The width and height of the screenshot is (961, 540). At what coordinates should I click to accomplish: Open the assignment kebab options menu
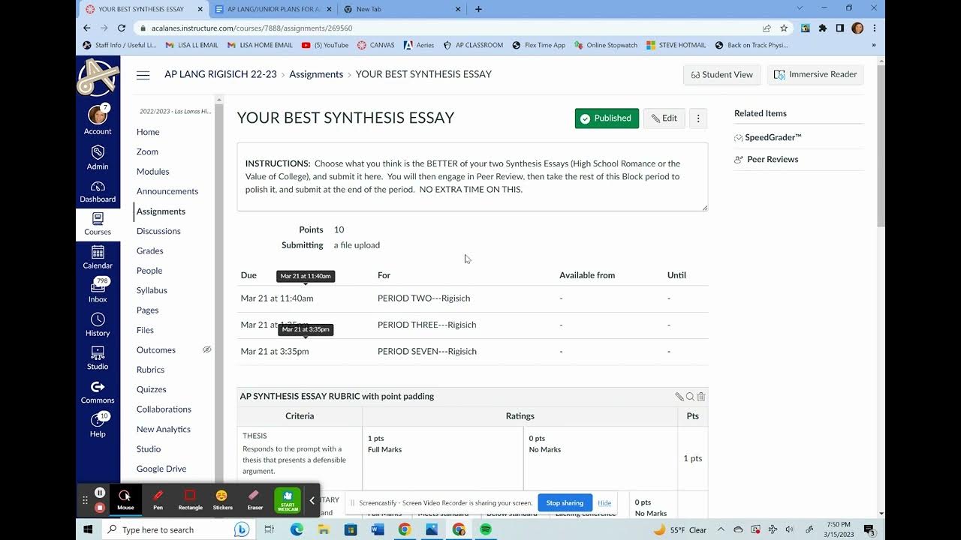coord(698,118)
